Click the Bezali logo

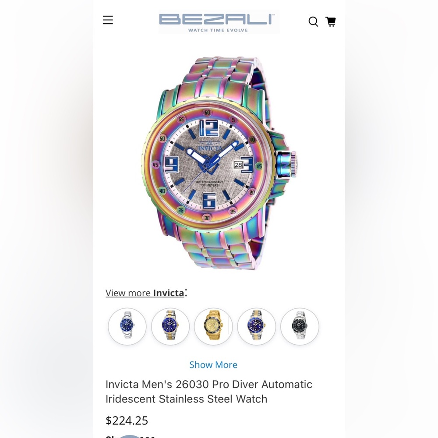pyautogui.click(x=219, y=22)
